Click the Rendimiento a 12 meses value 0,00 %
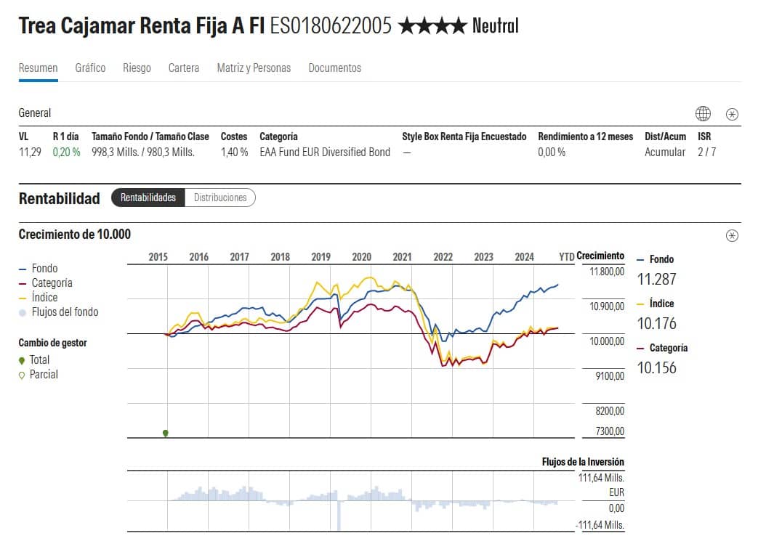Screen dimensions: 774x557 [x=552, y=152]
